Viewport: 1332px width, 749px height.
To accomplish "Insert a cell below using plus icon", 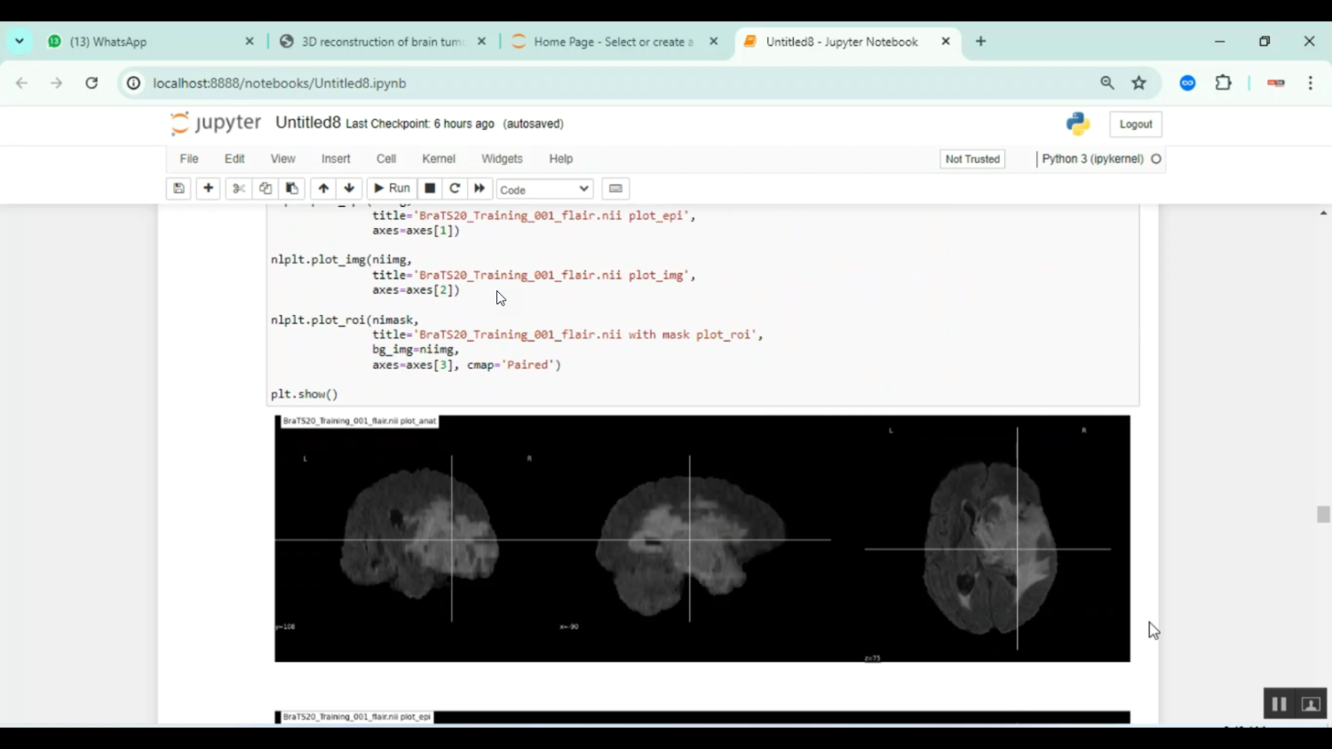I will (x=208, y=188).
